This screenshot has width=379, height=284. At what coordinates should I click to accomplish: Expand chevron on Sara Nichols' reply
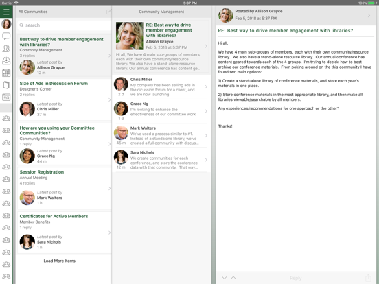[206, 160]
